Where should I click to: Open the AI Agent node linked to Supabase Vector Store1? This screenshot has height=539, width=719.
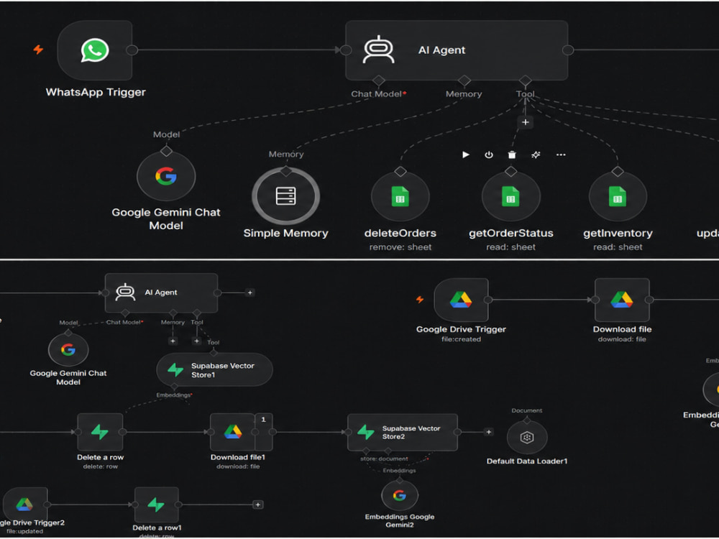click(161, 292)
